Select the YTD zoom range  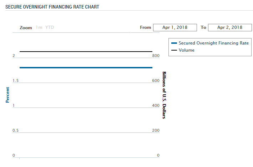(x=50, y=27)
